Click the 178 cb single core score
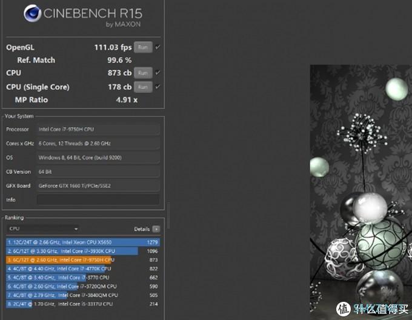Viewport: 412px width, 320px height. tap(119, 87)
